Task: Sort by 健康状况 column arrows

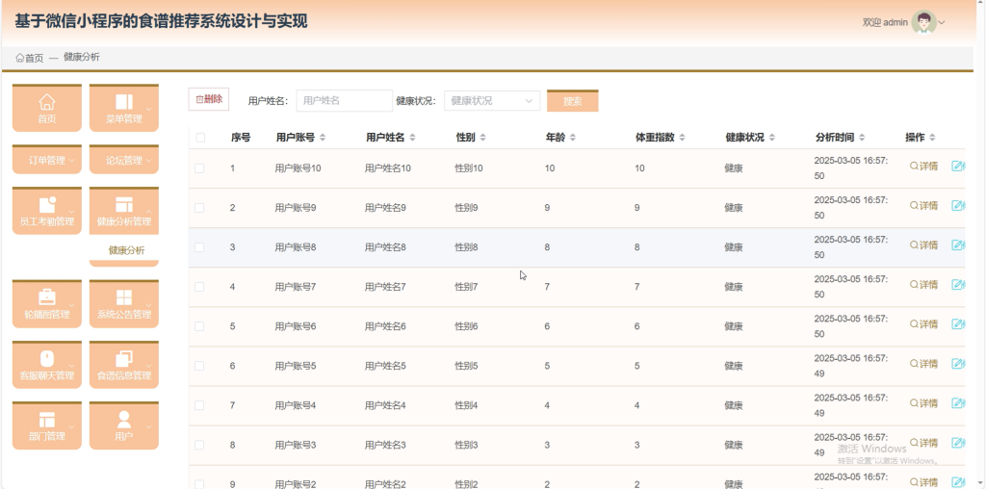Action: pos(772,138)
